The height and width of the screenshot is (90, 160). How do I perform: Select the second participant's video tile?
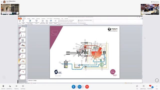[x=150, y=9]
